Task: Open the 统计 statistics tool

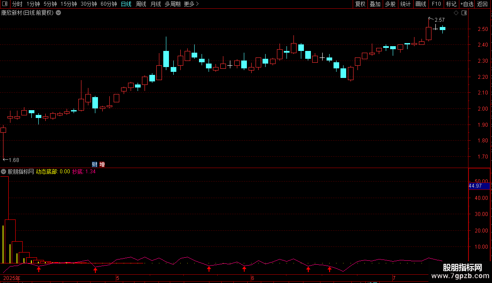Action: tap(405, 4)
